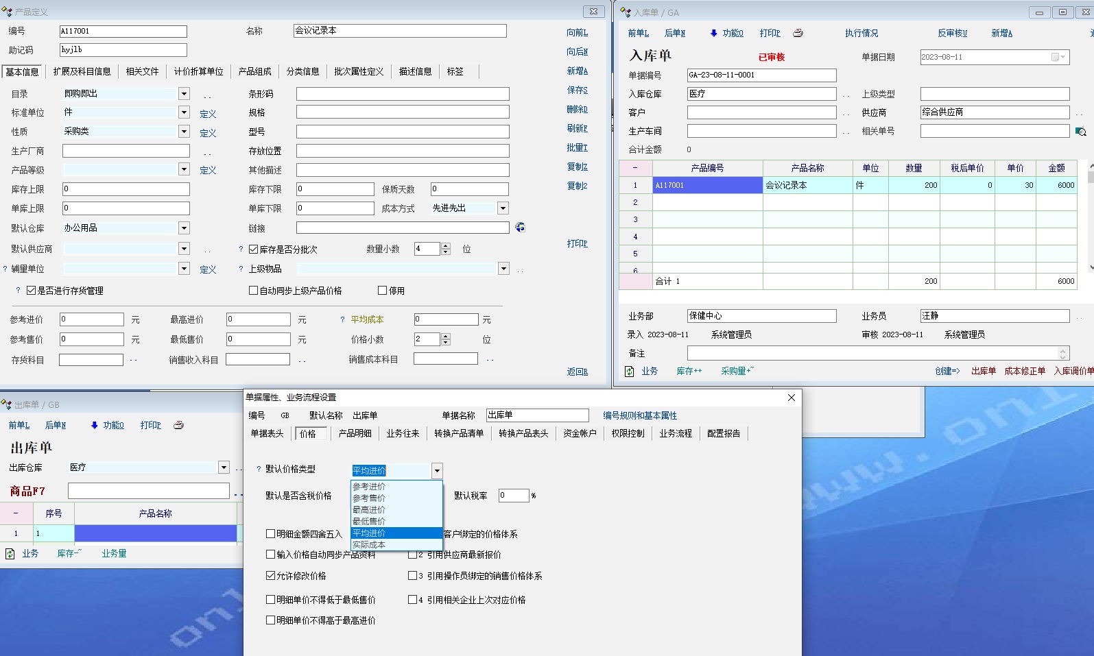Click the refresh document icon in 入库单 footer

(630, 372)
